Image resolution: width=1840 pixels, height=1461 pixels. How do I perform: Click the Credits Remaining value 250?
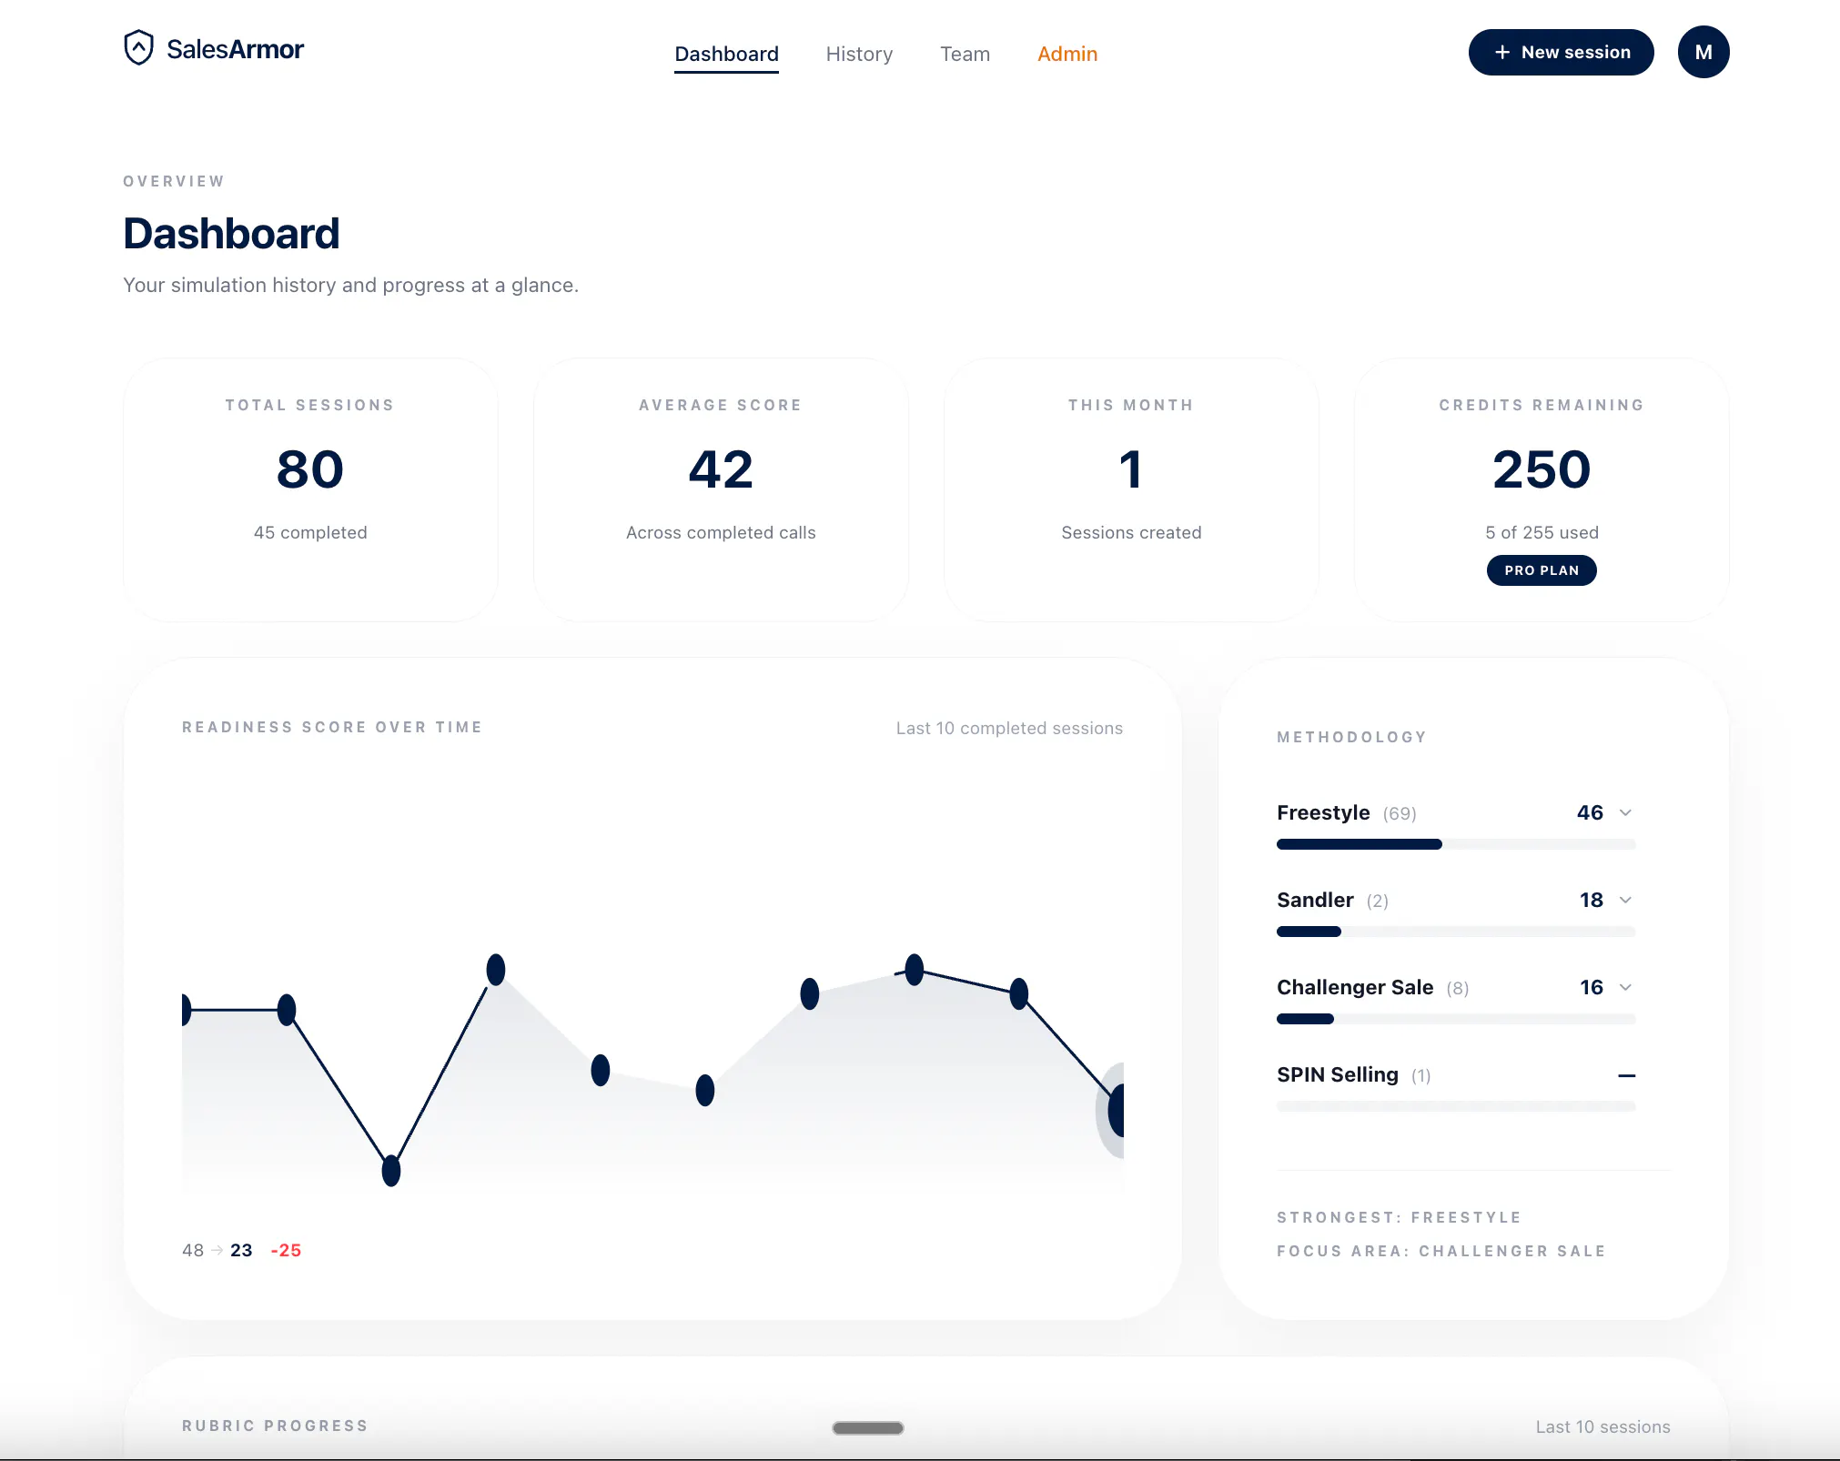pos(1542,469)
